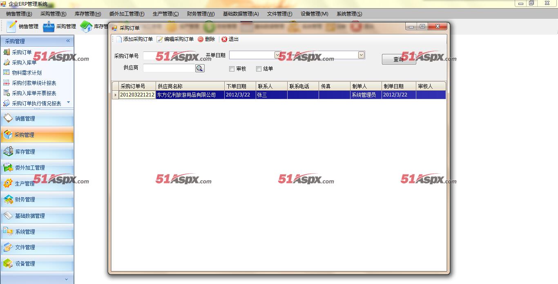This screenshot has height=284, width=558.
Task: Open 采购订单 in the left sidebar list
Action: coord(22,52)
